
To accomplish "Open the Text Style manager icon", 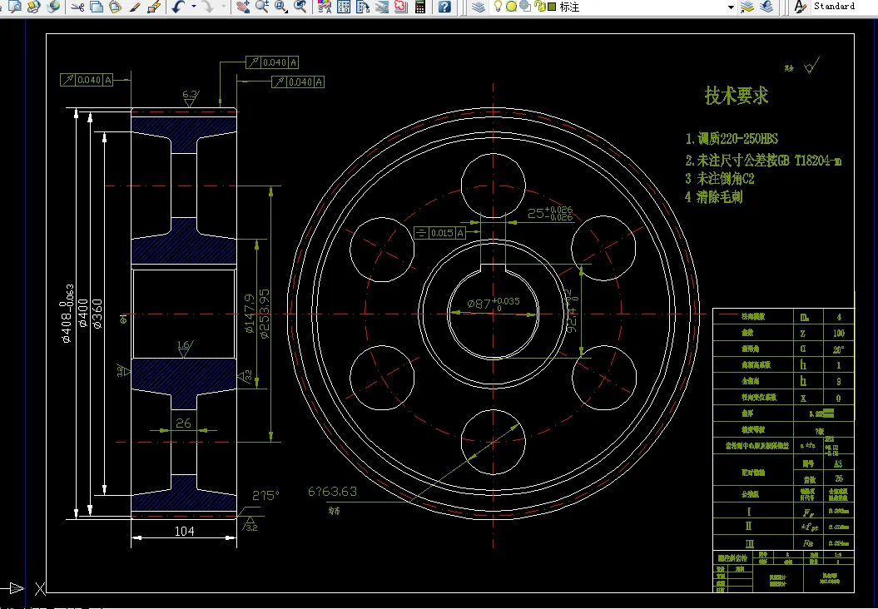I will (x=801, y=7).
